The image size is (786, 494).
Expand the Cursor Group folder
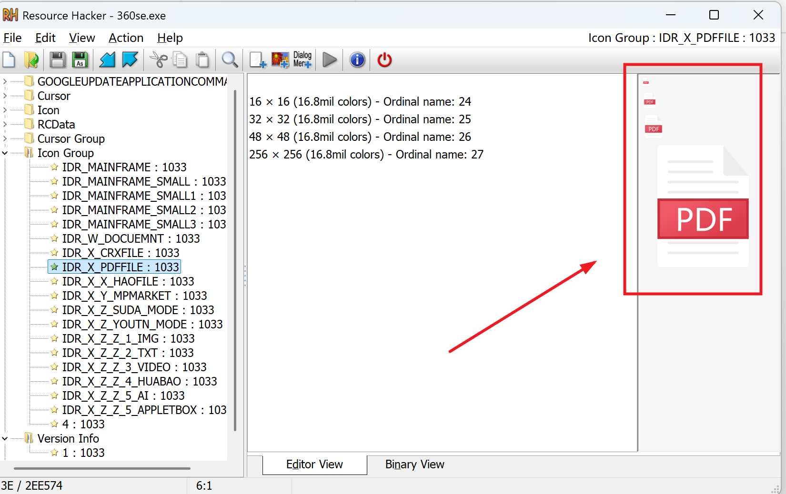(5, 138)
